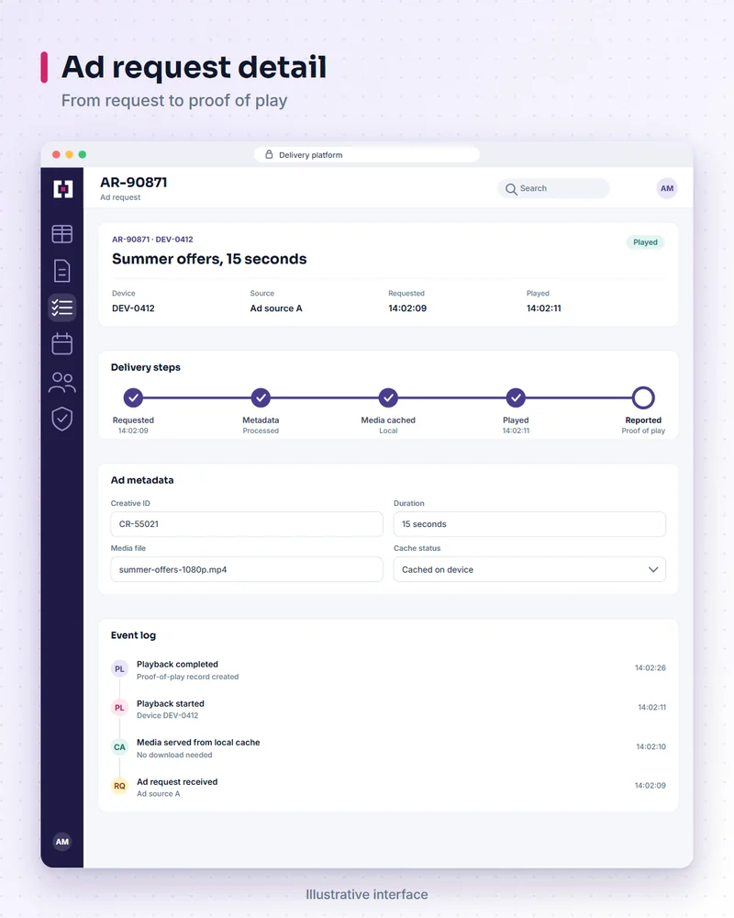Click the DEV-0412 device value
Screen dimensions: 734x918
point(133,308)
